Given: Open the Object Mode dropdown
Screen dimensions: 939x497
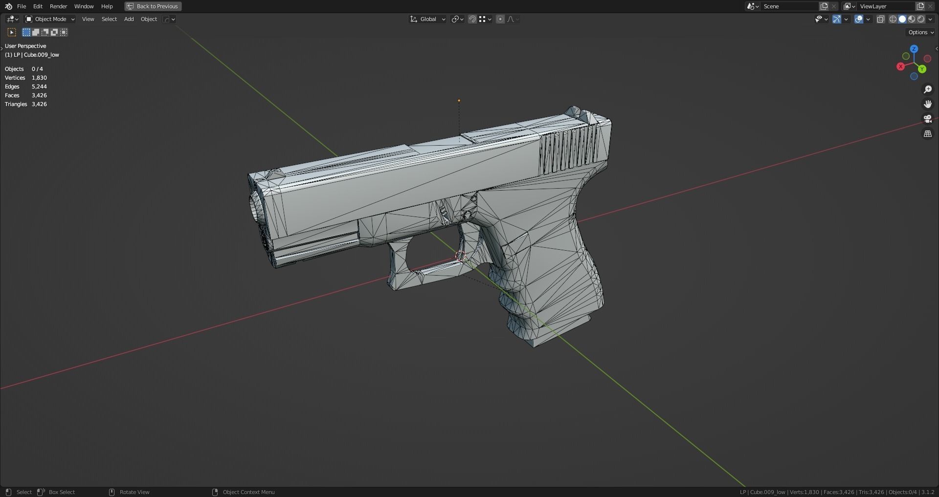Looking at the screenshot, I should point(49,19).
